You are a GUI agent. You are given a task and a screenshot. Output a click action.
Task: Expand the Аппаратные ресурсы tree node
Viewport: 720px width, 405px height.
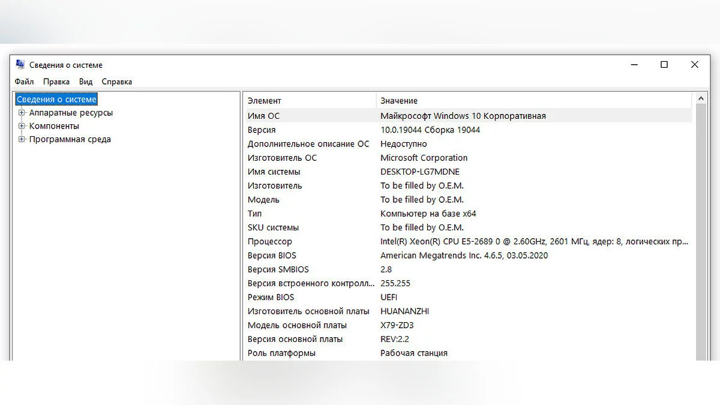click(22, 113)
